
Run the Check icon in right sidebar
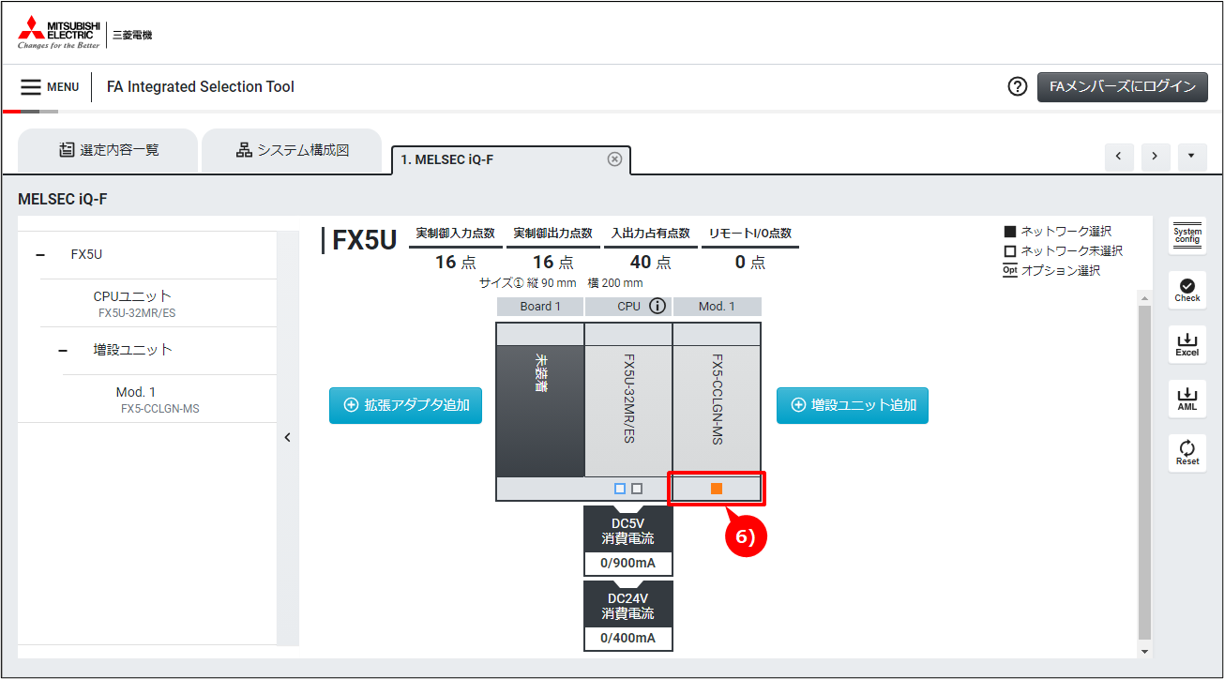click(1186, 290)
